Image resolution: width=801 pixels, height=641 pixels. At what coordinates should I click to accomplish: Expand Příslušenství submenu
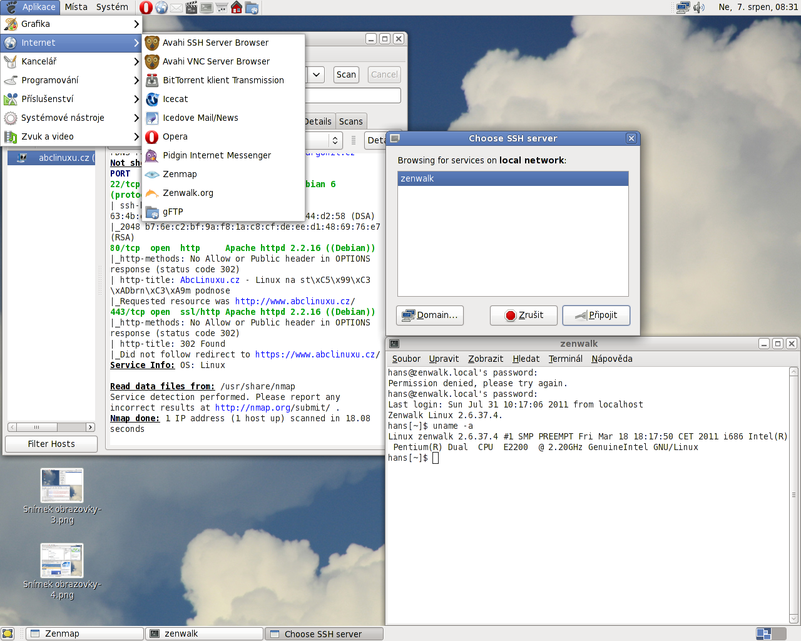coord(71,99)
